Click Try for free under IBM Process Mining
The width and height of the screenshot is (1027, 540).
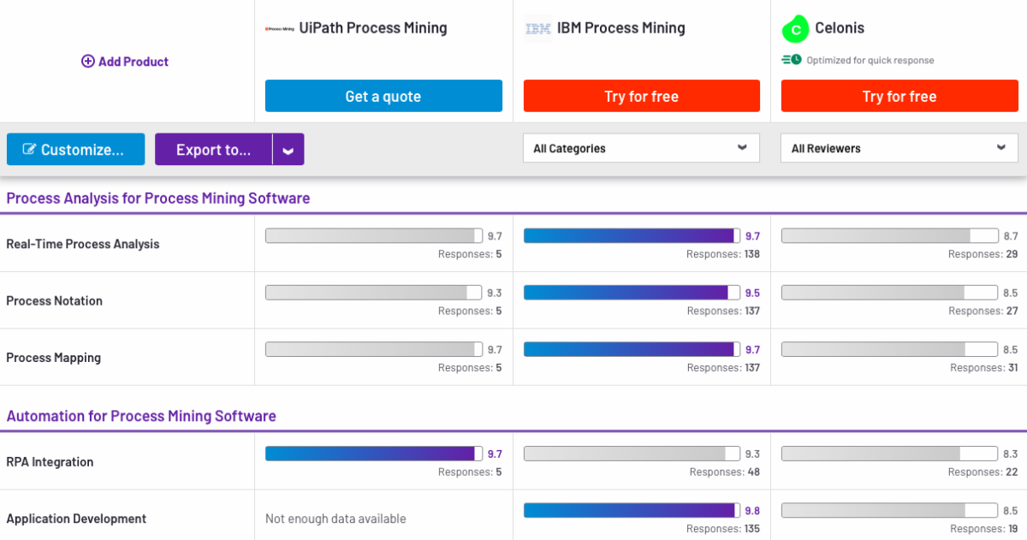[x=641, y=96]
